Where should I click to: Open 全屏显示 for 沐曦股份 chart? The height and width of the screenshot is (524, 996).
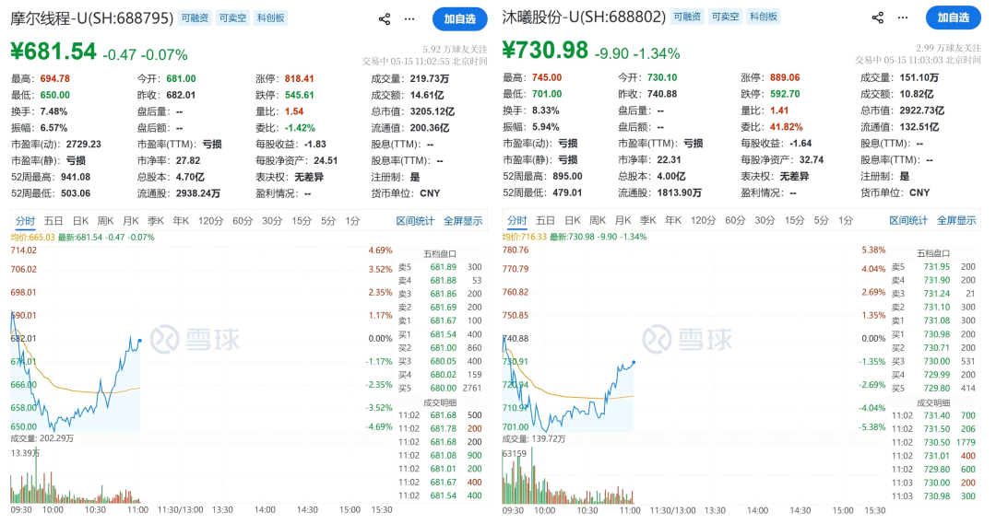(x=956, y=220)
